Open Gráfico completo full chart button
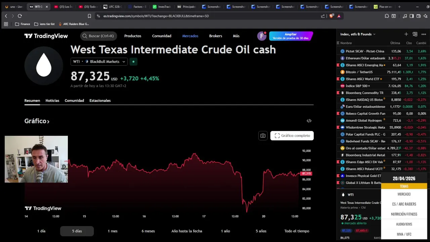The image size is (430, 242). click(292, 135)
